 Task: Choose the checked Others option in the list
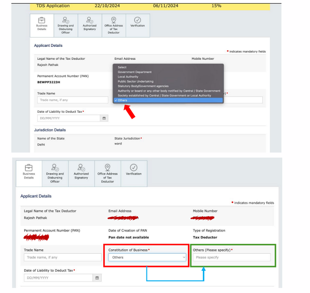123,100
